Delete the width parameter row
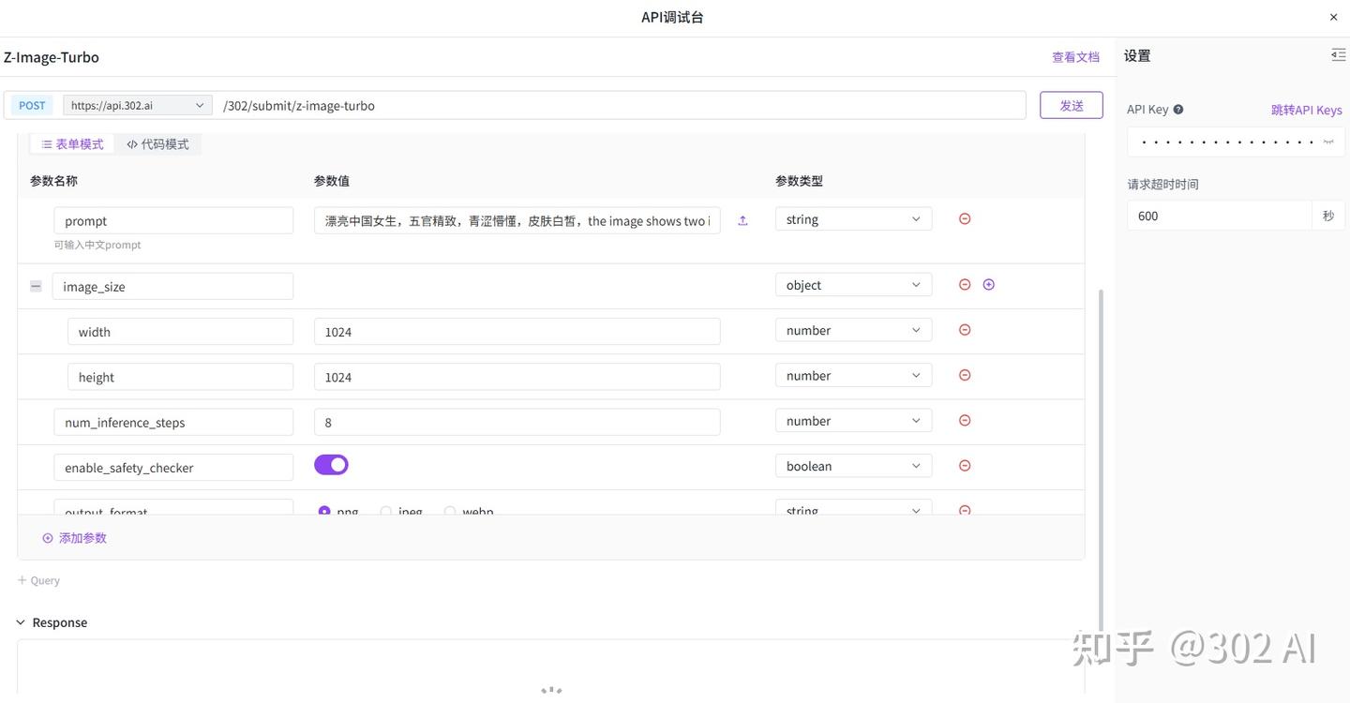The width and height of the screenshot is (1350, 703). pos(965,330)
